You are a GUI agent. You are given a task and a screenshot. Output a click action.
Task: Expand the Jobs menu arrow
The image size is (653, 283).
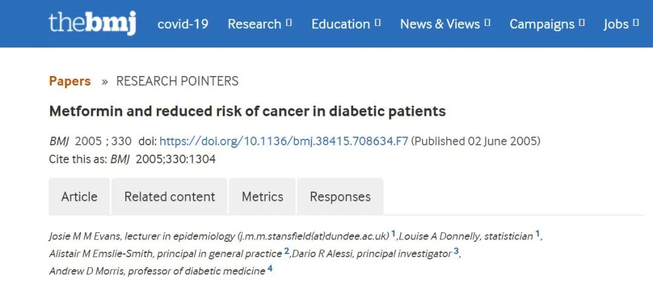(636, 23)
